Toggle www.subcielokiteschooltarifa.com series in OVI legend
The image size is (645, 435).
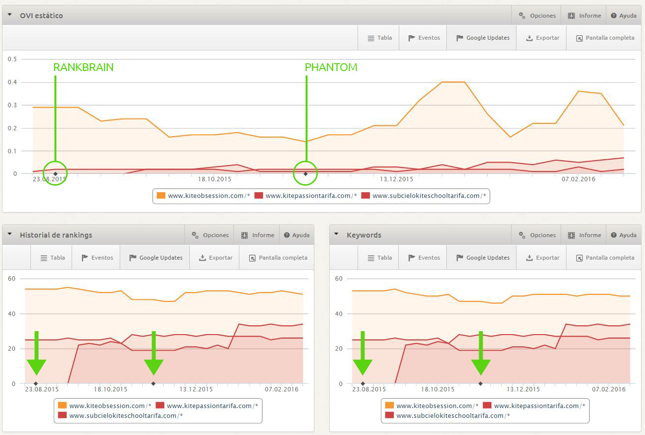pos(429,195)
